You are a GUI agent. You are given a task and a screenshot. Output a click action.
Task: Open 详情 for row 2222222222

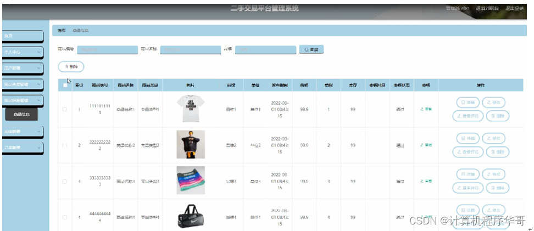point(468,138)
